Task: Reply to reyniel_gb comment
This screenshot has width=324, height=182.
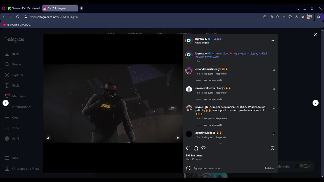Action: 221,119
